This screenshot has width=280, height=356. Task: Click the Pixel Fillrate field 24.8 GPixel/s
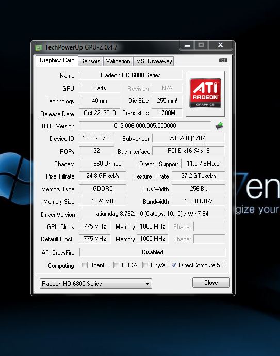102,176
